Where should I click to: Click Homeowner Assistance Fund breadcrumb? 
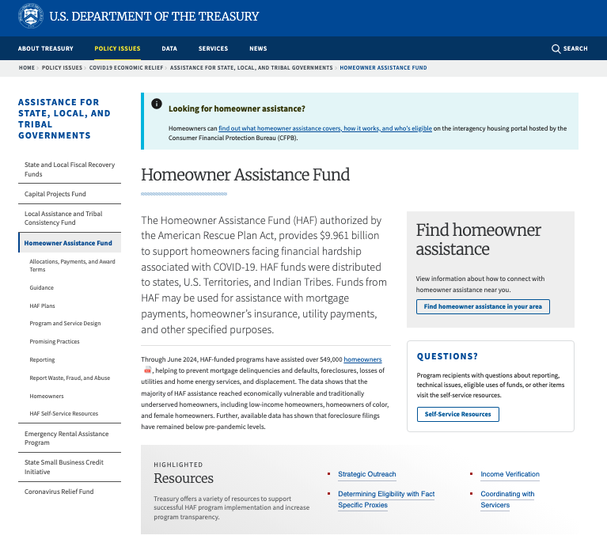pos(383,68)
